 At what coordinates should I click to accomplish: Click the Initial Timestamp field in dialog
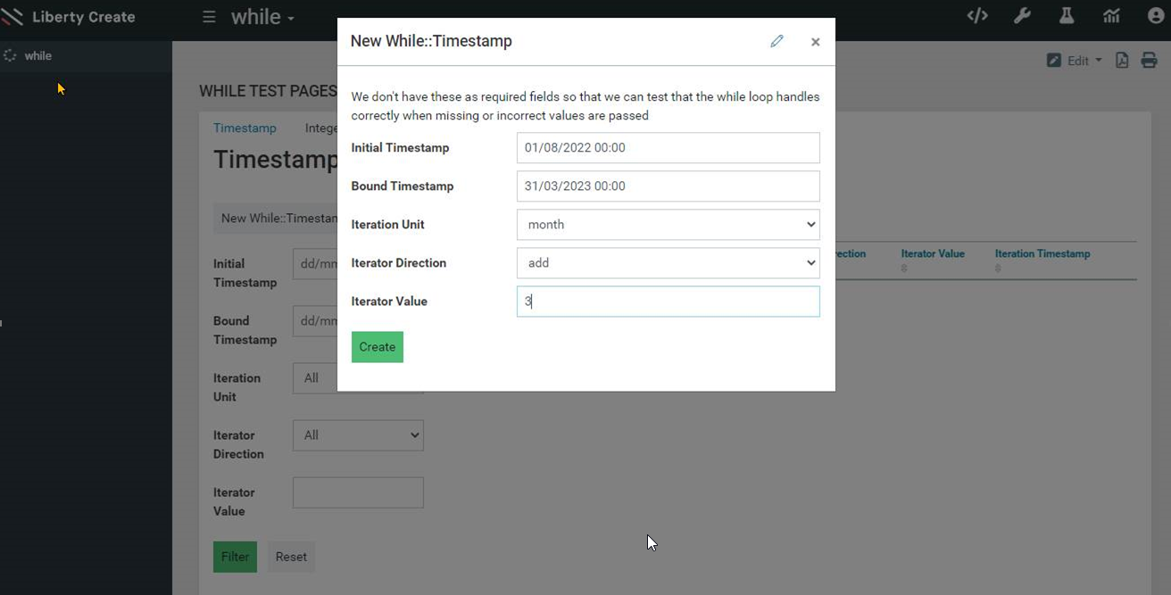pos(668,148)
